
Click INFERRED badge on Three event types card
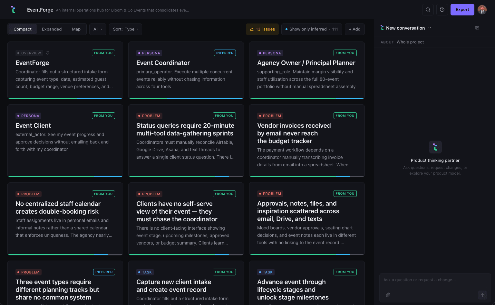[x=104, y=272]
